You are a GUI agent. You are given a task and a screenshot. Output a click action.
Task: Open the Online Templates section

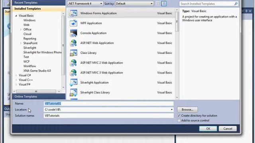(39, 97)
